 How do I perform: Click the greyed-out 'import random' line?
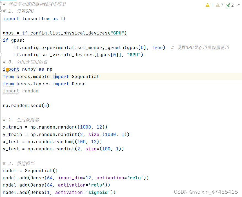(20, 91)
